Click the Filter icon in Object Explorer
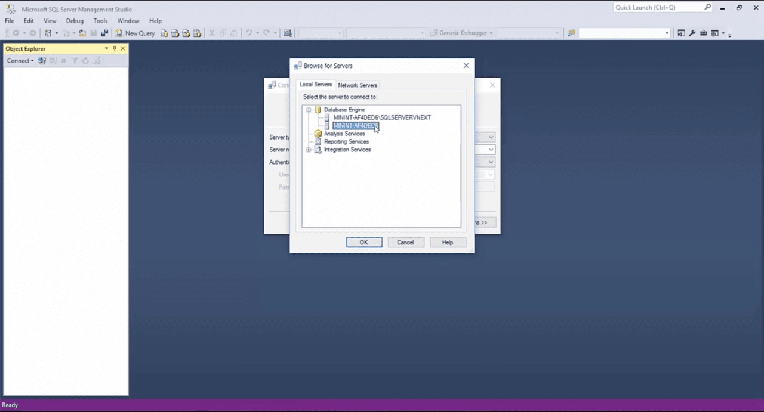764x412 pixels. (x=75, y=61)
